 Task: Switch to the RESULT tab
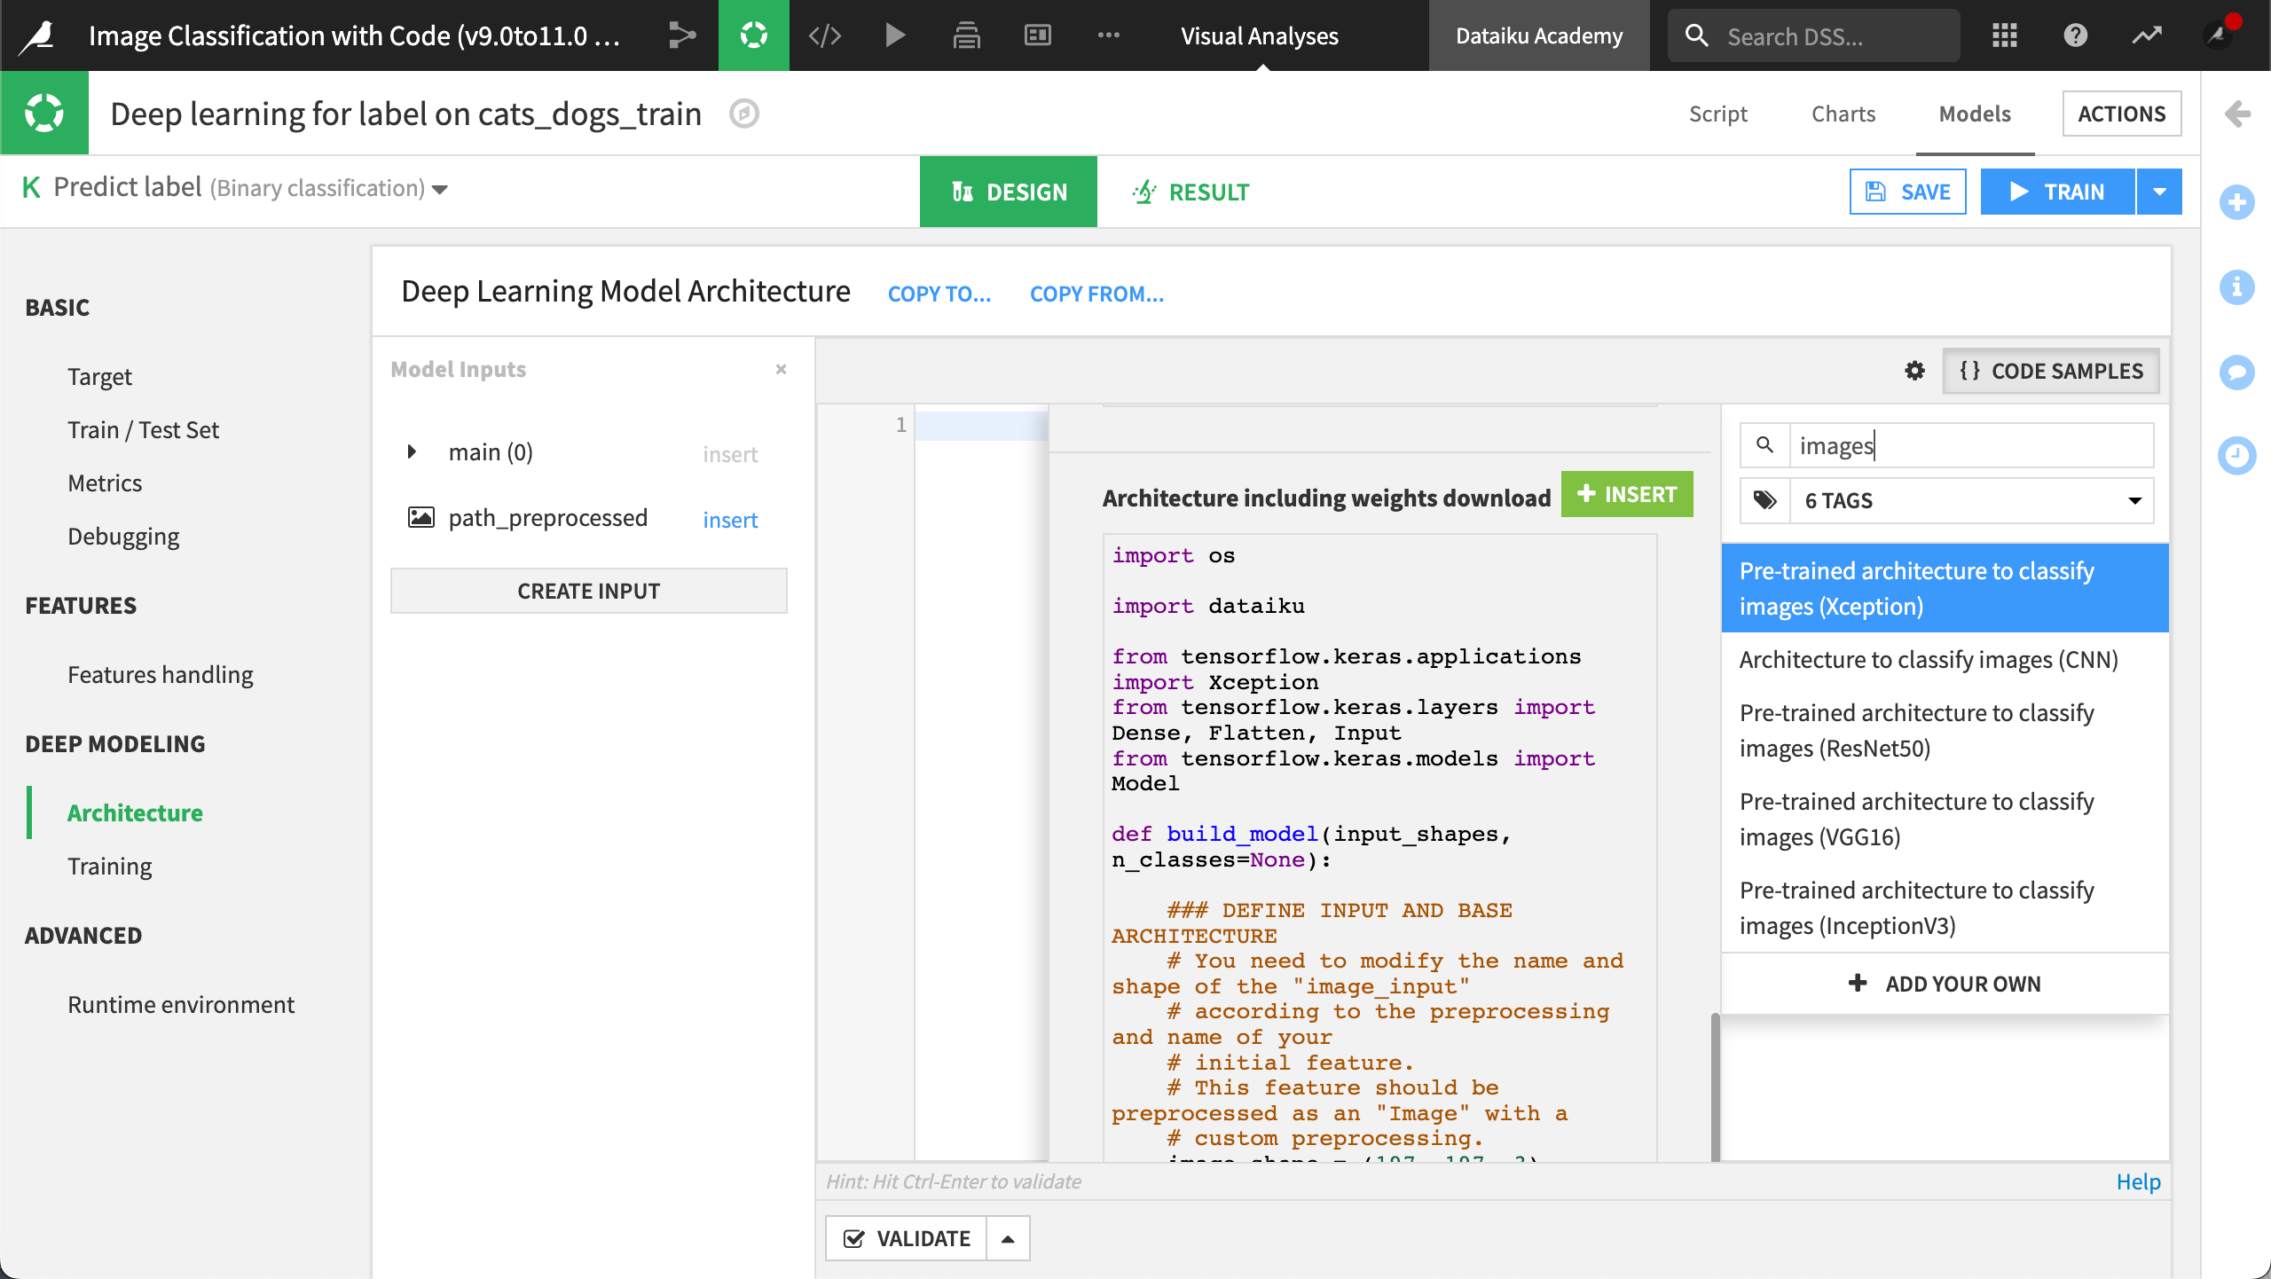[1190, 192]
